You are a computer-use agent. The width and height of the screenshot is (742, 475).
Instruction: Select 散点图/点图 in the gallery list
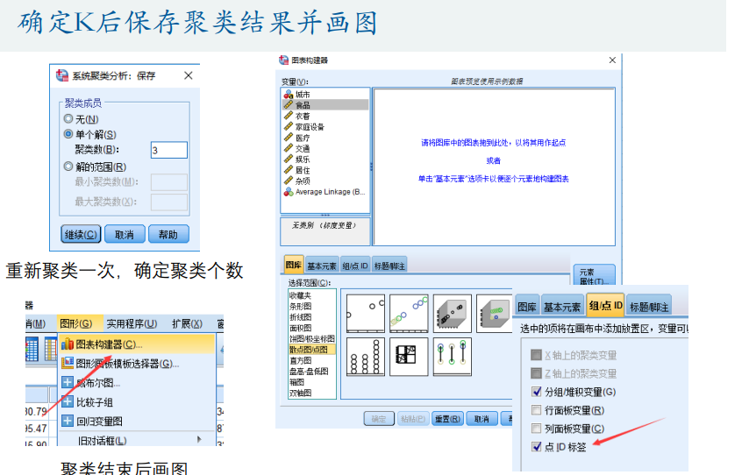[x=306, y=350]
